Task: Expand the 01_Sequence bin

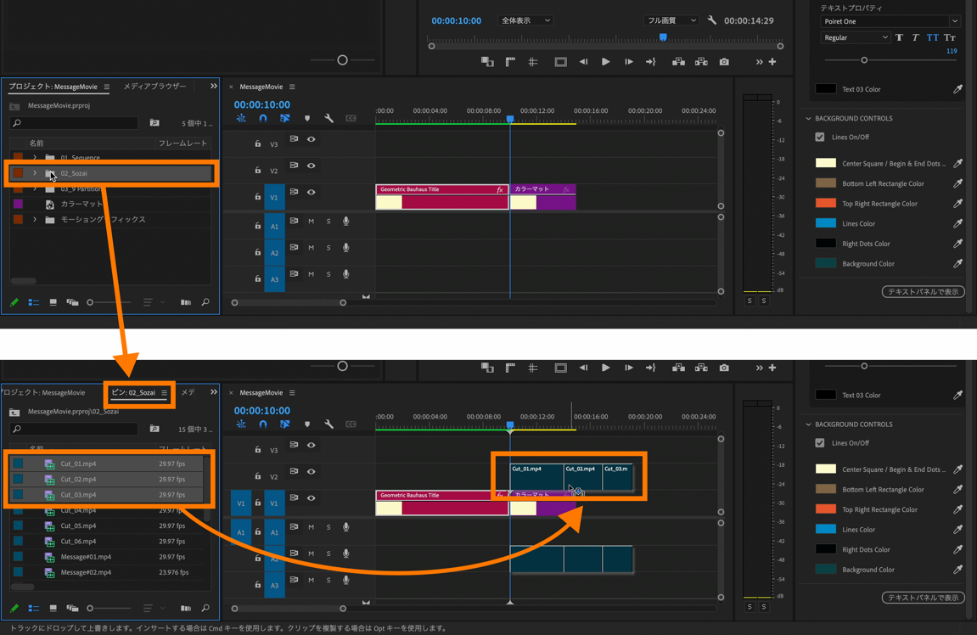Action: [x=35, y=158]
